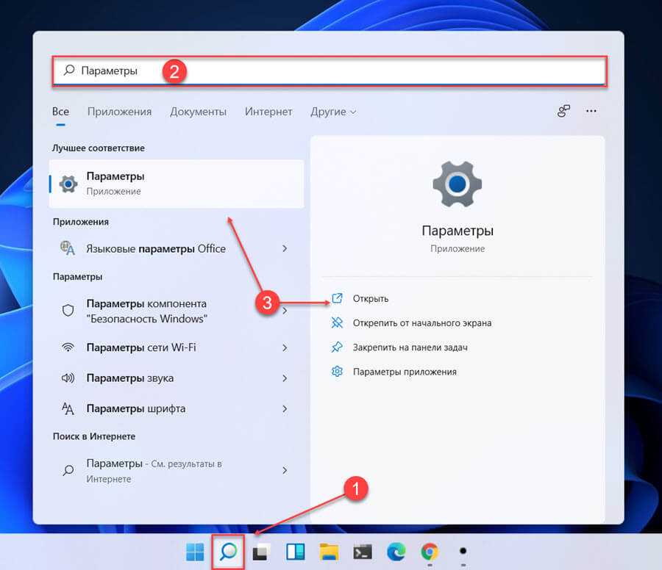Expand chevron for Безопасность Windows result

pyautogui.click(x=285, y=311)
